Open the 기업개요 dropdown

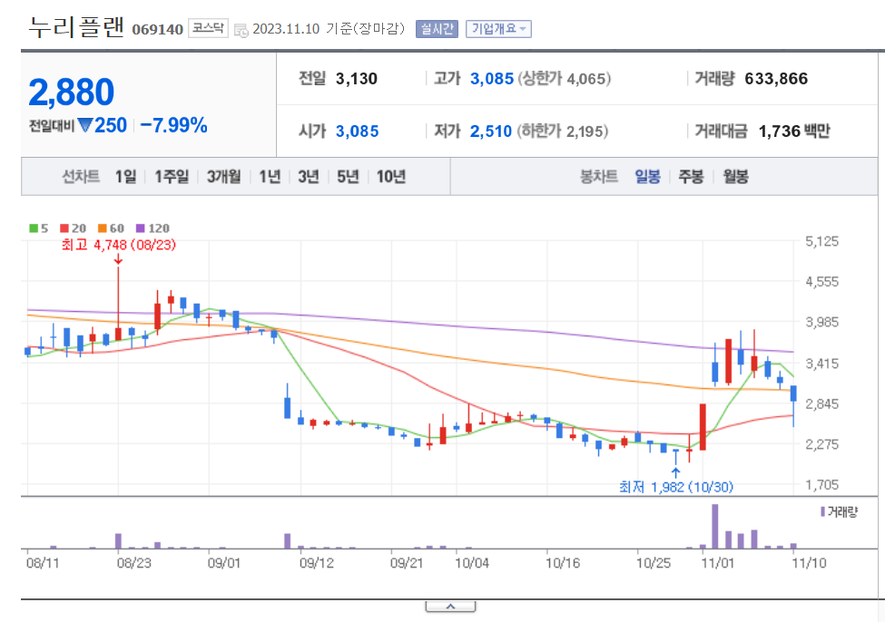tap(498, 29)
